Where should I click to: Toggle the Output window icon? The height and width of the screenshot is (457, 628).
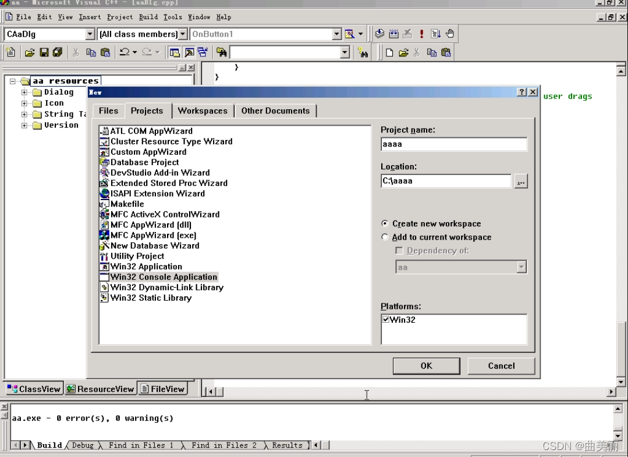(189, 52)
